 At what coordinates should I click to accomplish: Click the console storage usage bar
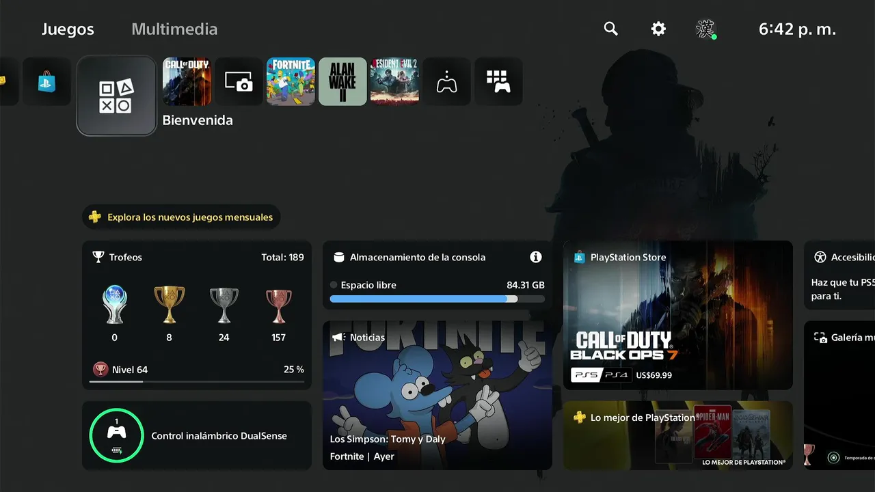coord(437,299)
